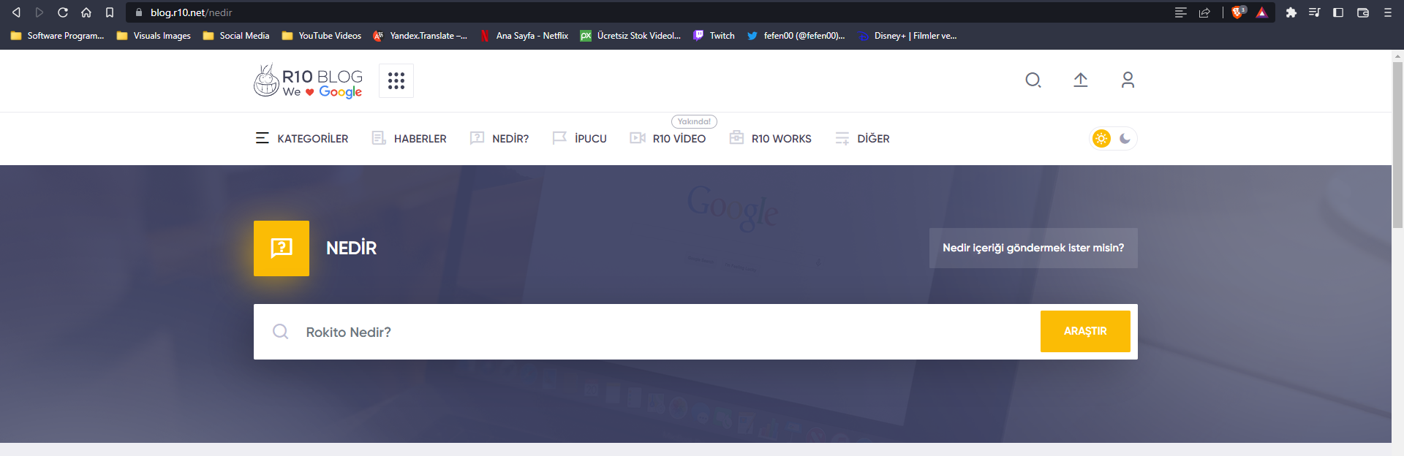
Task: Click the magnifier icon in search box
Action: point(280,332)
